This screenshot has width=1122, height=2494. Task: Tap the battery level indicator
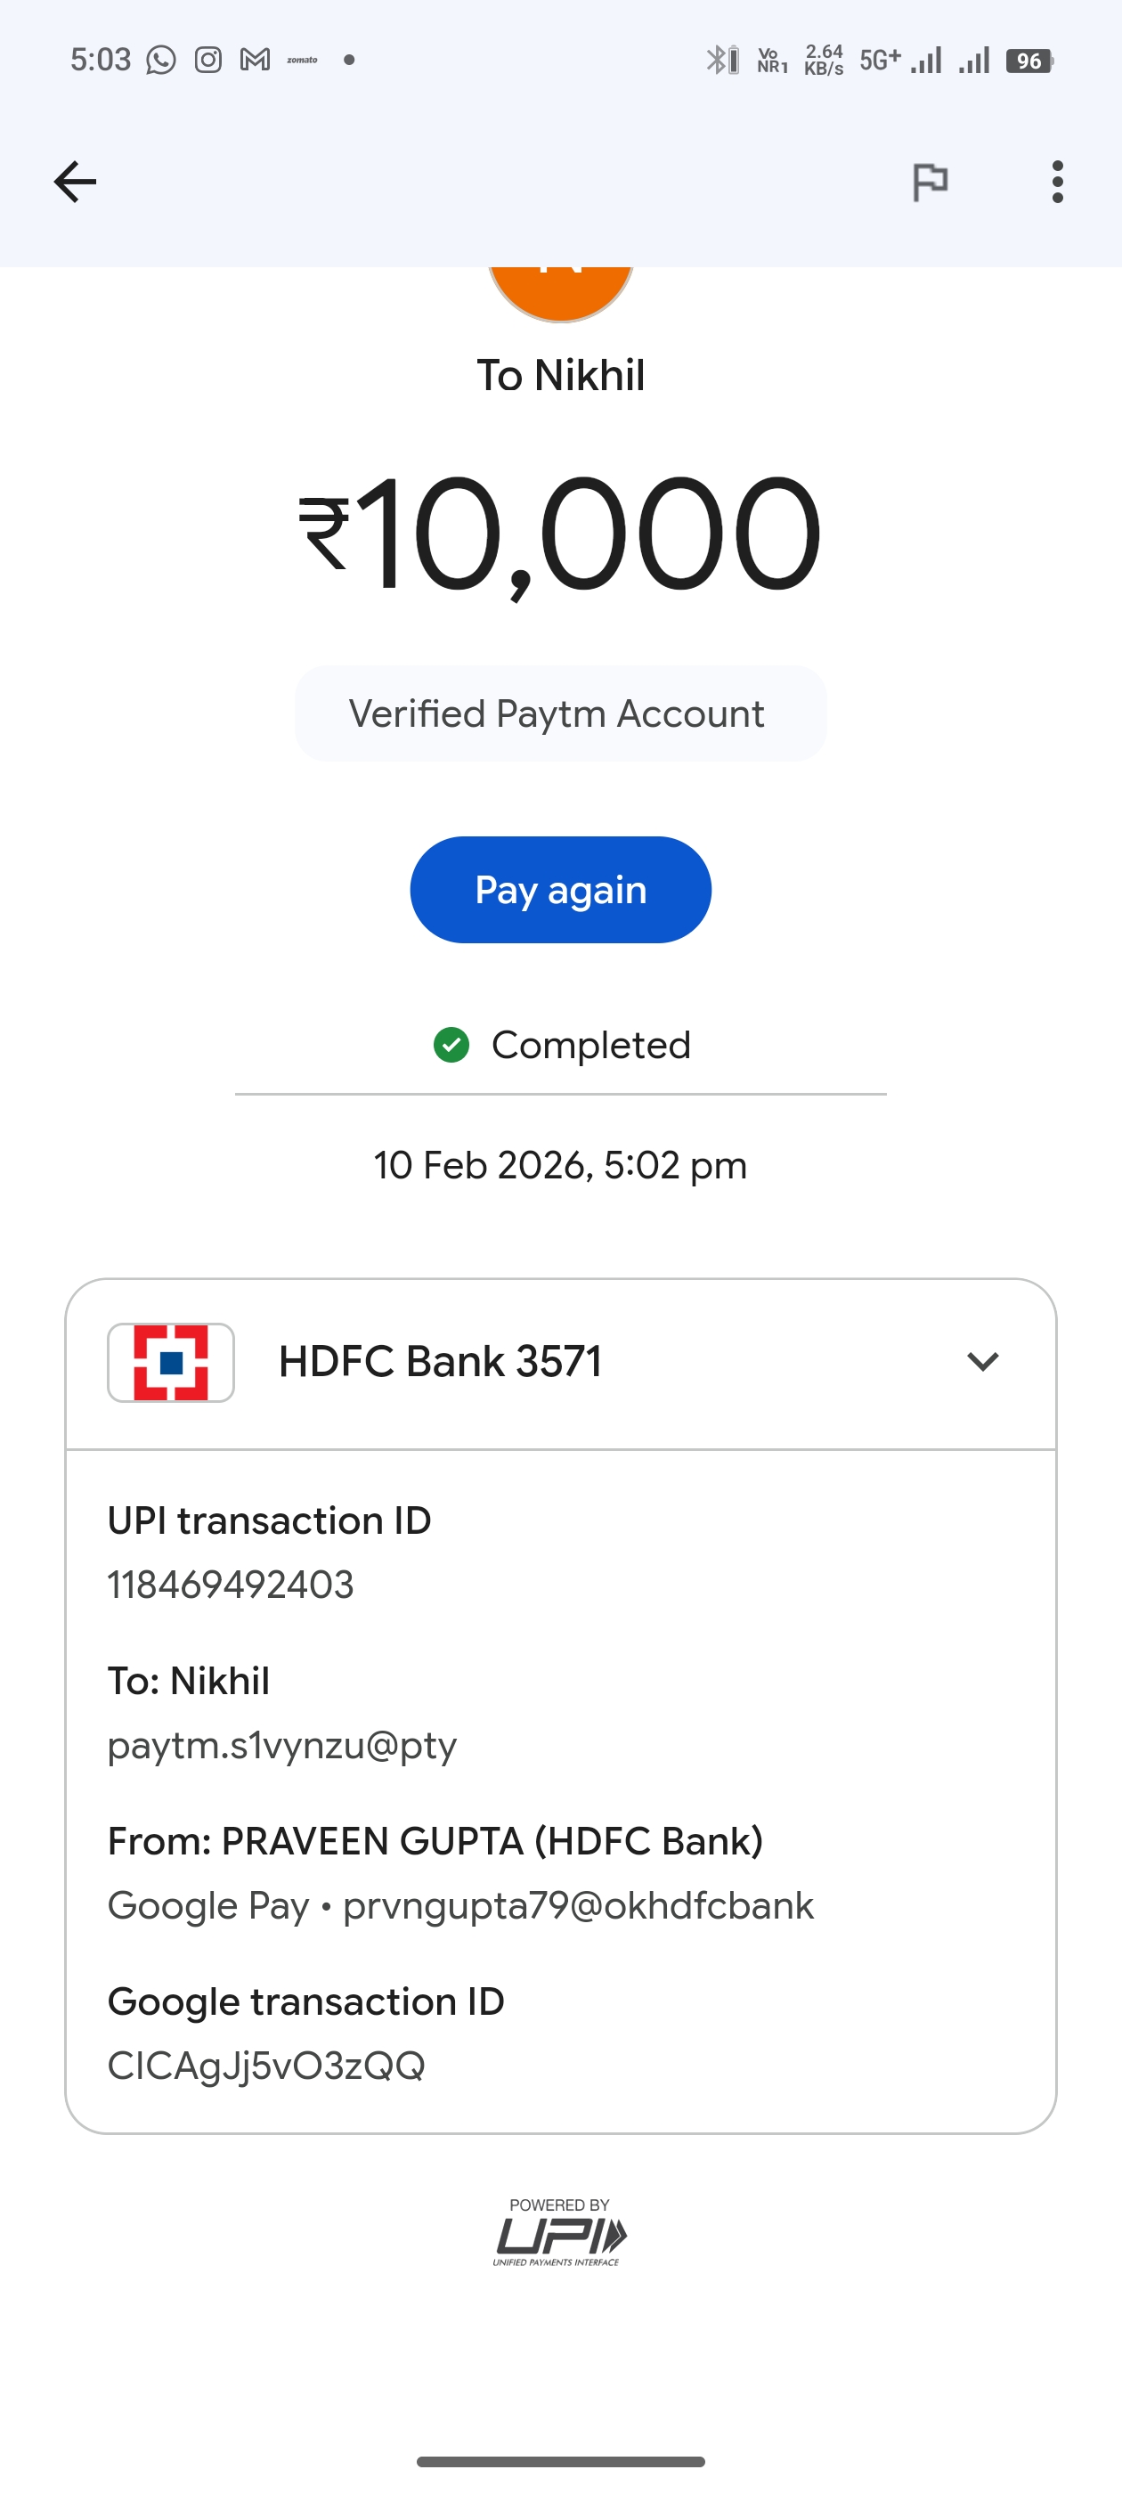tap(1029, 61)
